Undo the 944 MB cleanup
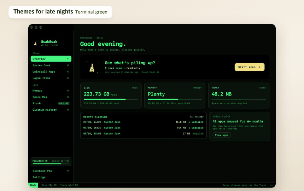 point(196,128)
